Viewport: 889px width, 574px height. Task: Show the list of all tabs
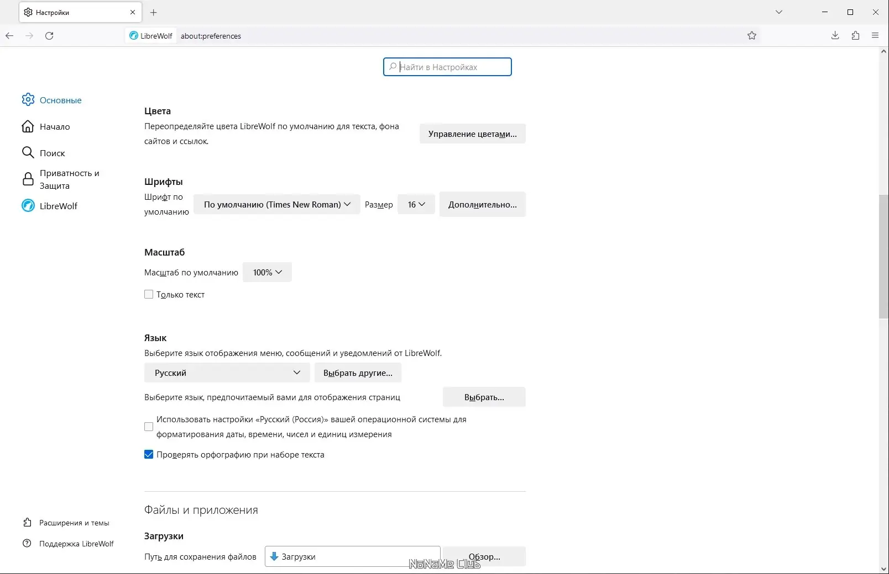(779, 12)
